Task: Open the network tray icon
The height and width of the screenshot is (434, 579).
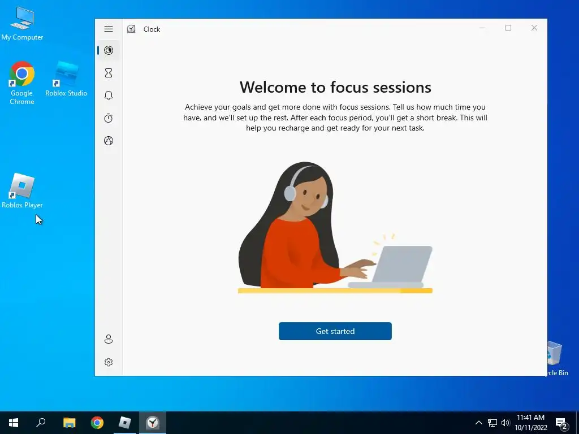Action: [x=492, y=423]
